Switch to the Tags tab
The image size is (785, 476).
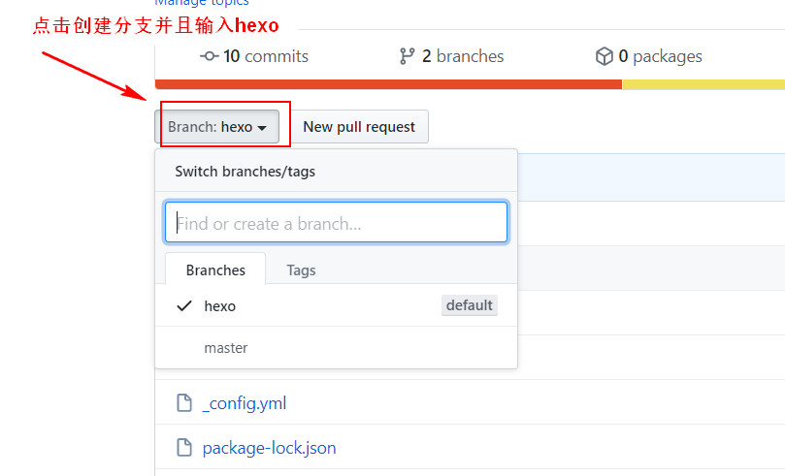pyautogui.click(x=301, y=270)
